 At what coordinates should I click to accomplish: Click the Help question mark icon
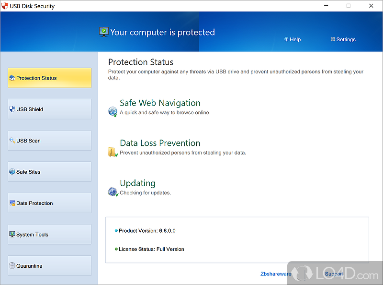pos(286,39)
